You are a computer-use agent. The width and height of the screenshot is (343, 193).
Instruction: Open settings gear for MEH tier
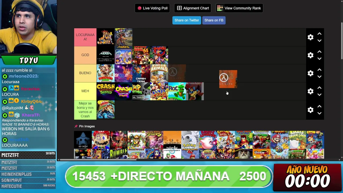click(310, 91)
